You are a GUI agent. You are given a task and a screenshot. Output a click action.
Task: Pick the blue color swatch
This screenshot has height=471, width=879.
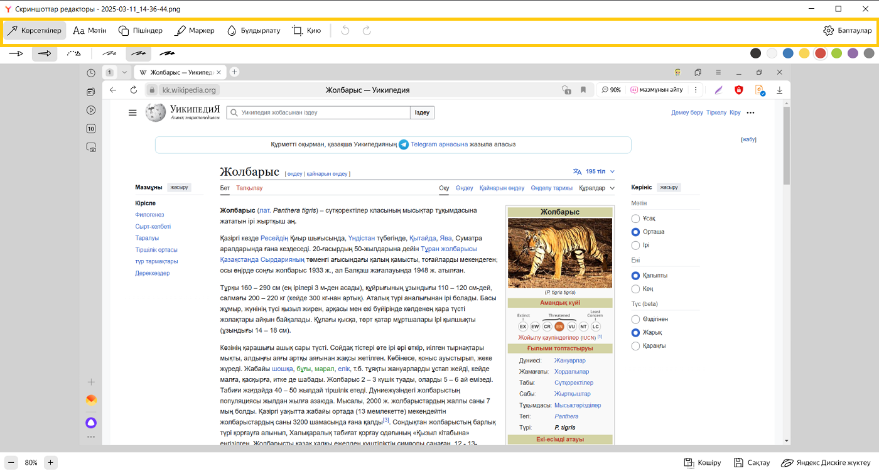(788, 53)
